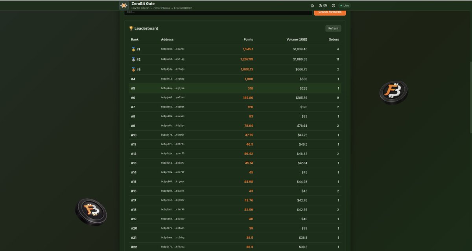Select the rank #19 address ending p4u4lv

click(173, 219)
